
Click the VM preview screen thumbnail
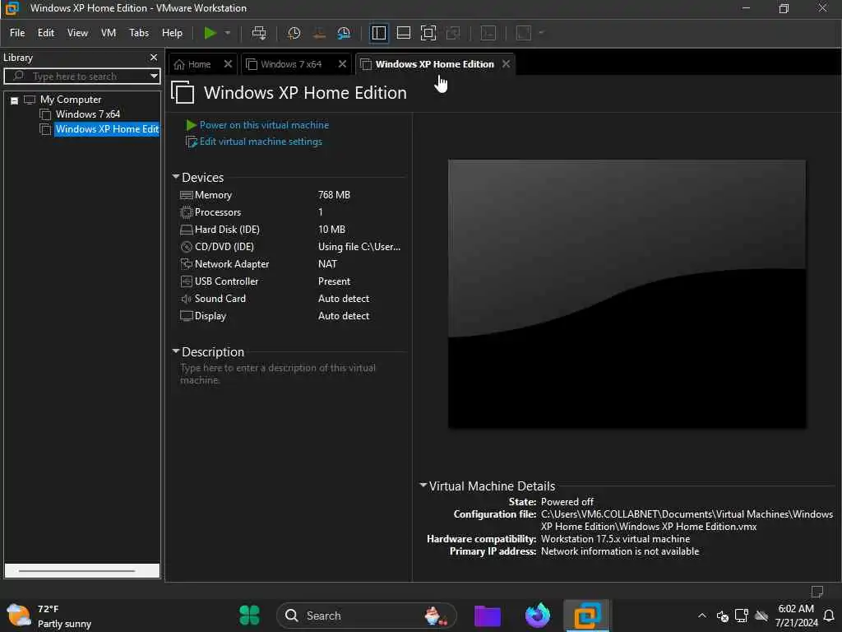coord(627,294)
